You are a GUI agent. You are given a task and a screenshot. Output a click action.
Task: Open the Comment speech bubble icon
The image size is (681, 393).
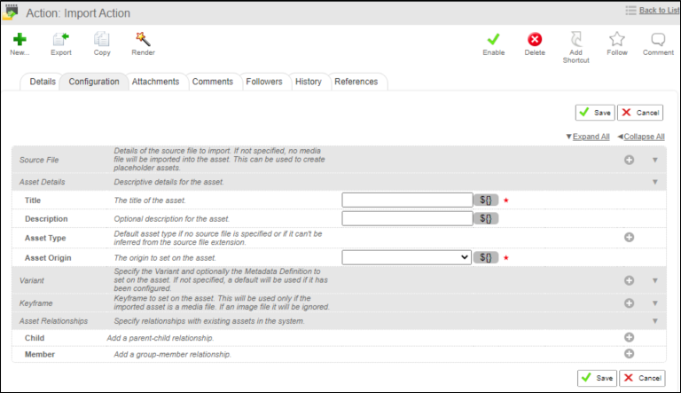click(658, 39)
